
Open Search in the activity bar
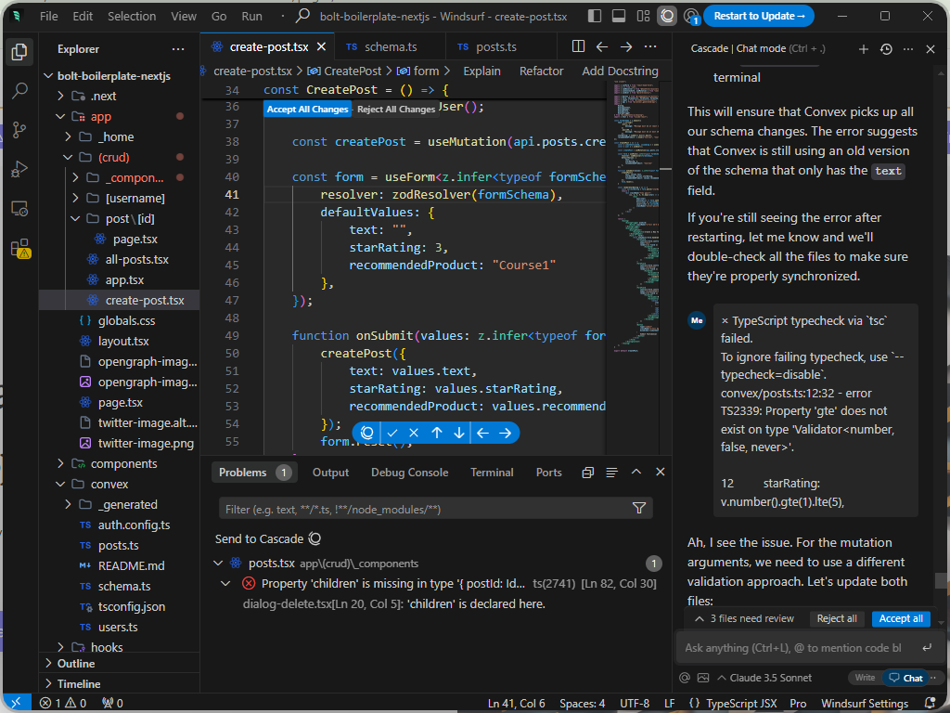19,91
